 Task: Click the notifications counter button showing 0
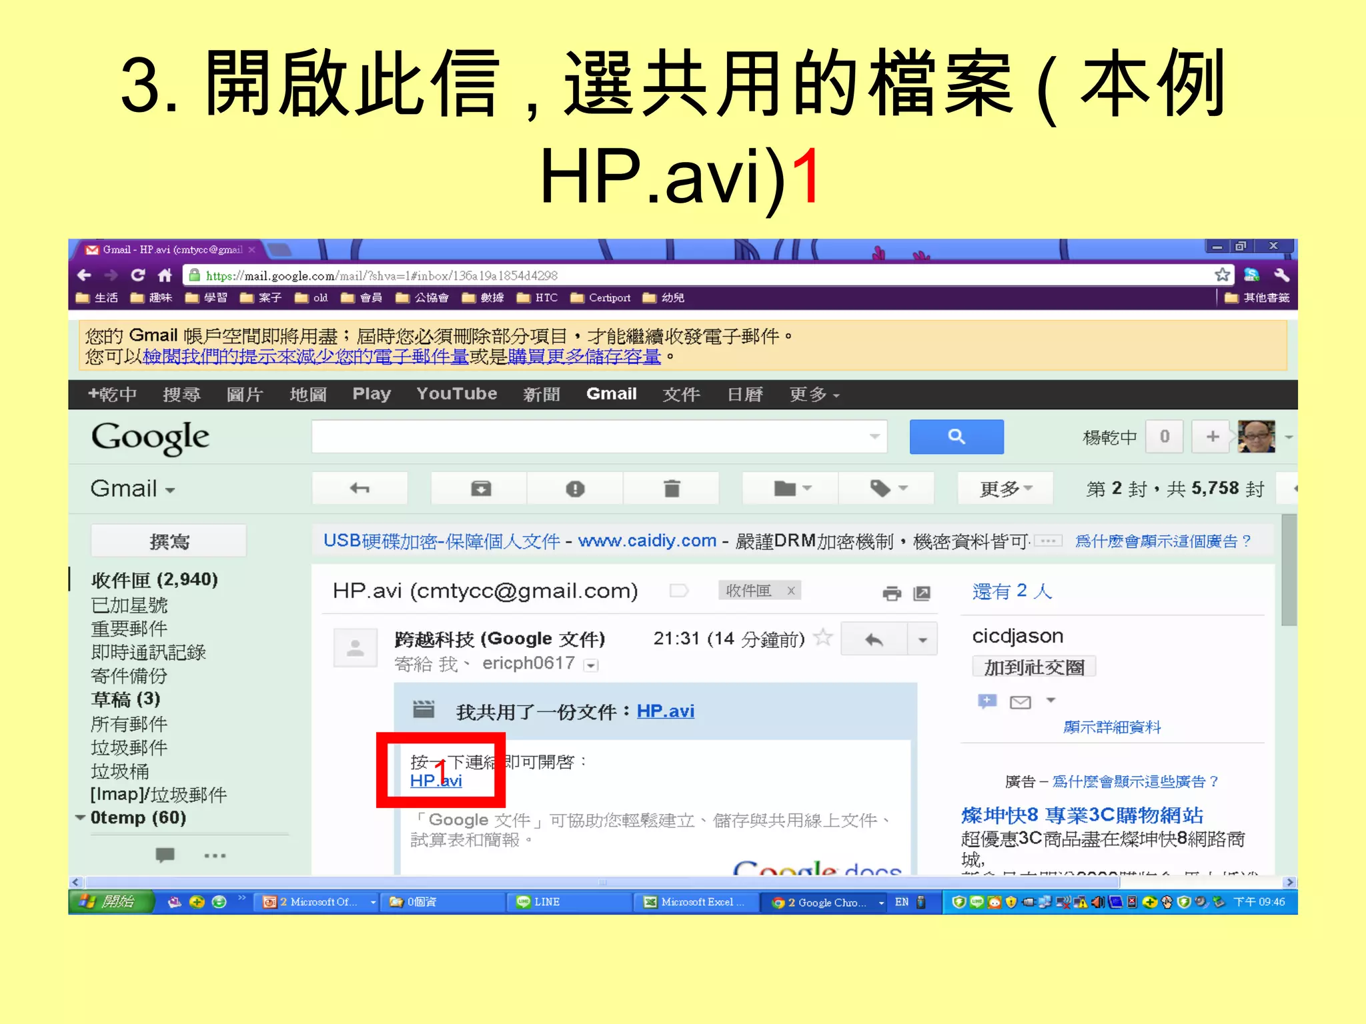[x=1165, y=437]
